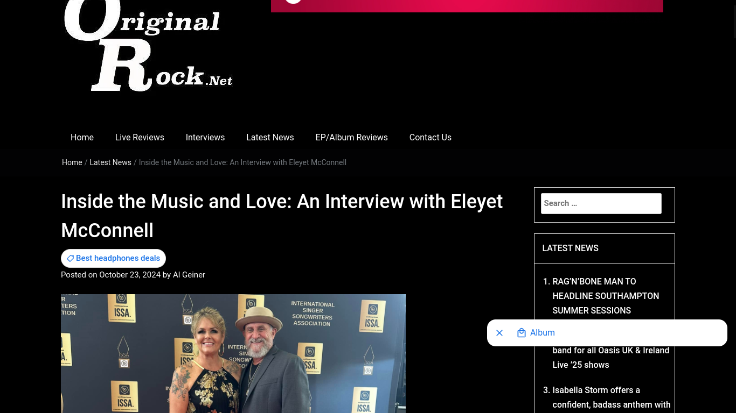This screenshot has width=736, height=413.
Task: Open the Contact Us page
Action: coord(431,138)
